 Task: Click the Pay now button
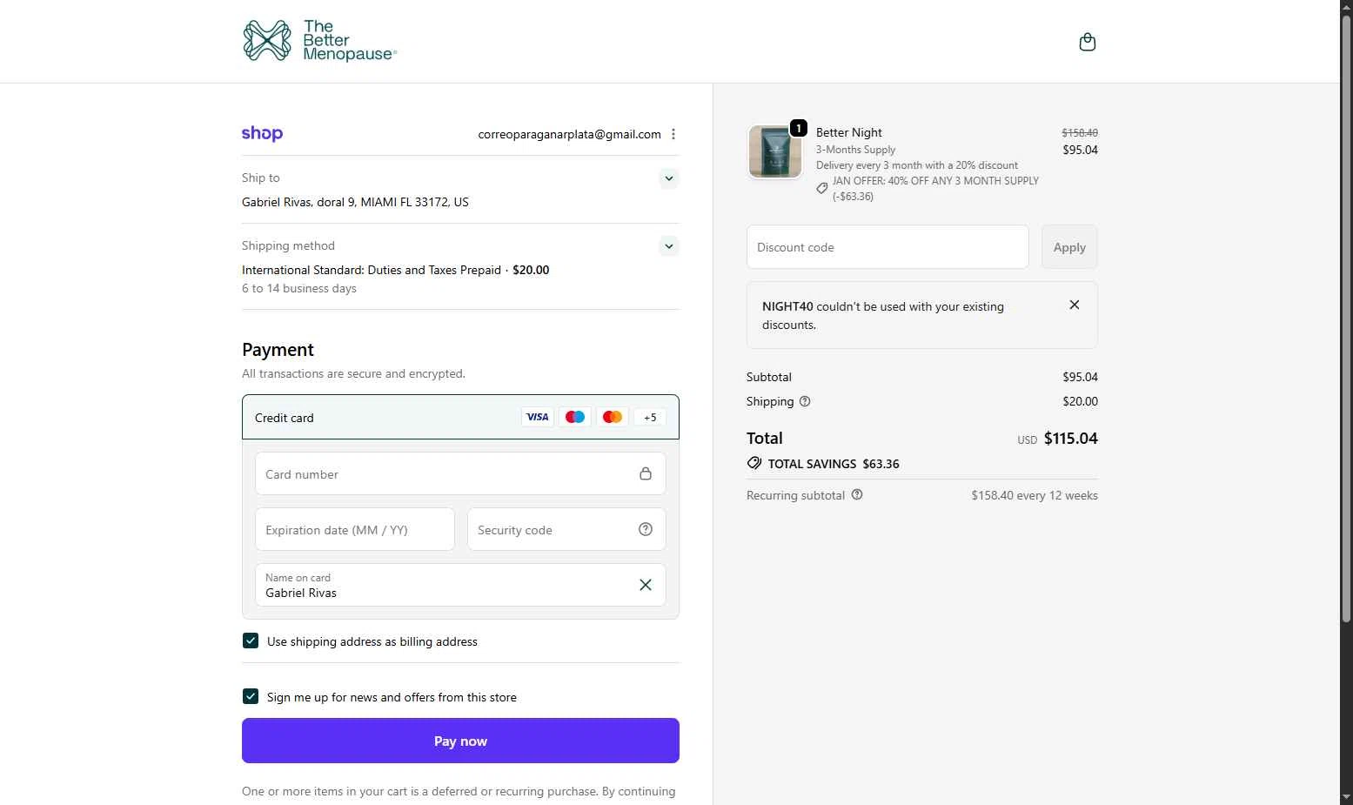click(460, 741)
